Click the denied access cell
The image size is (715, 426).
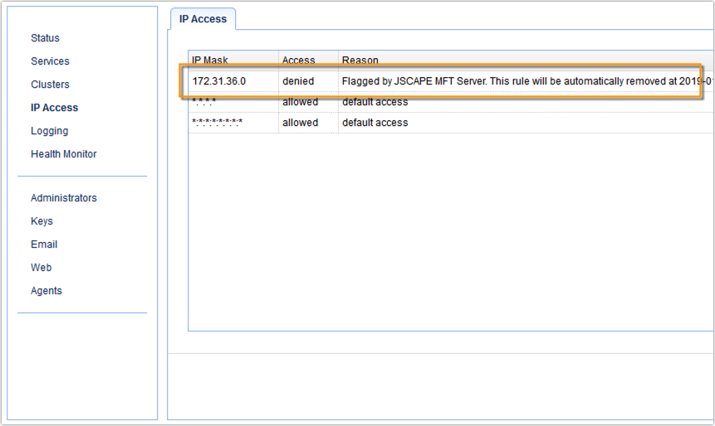click(298, 81)
